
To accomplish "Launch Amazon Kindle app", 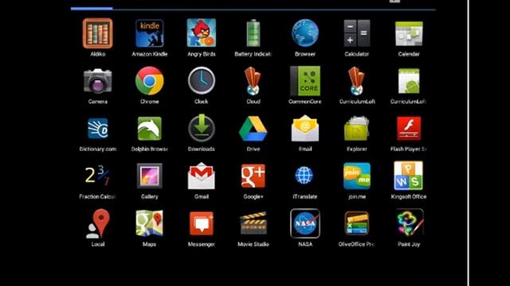I will click(x=149, y=33).
